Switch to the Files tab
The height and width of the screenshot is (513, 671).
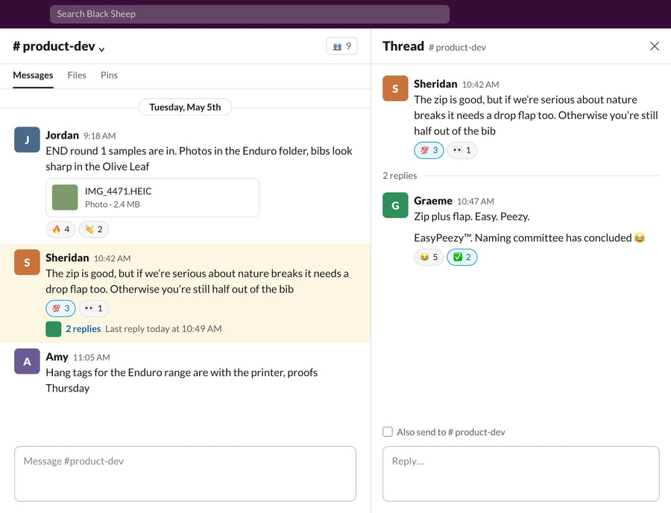tap(77, 75)
